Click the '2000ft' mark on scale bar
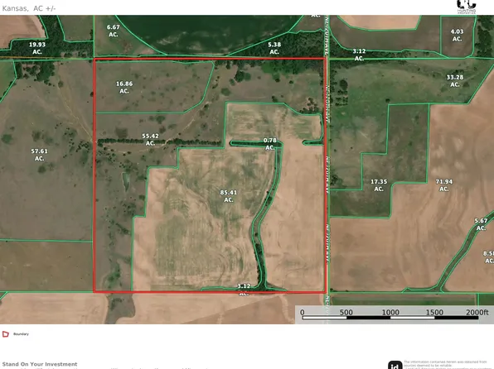 coord(477,313)
